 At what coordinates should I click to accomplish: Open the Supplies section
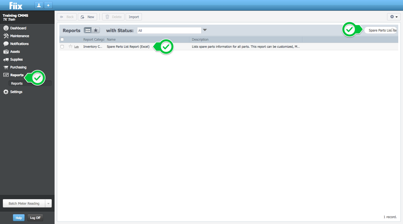17,59
